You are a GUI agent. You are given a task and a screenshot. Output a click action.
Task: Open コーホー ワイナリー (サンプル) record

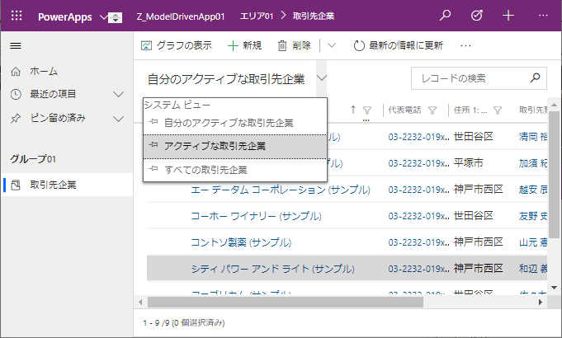point(257,216)
